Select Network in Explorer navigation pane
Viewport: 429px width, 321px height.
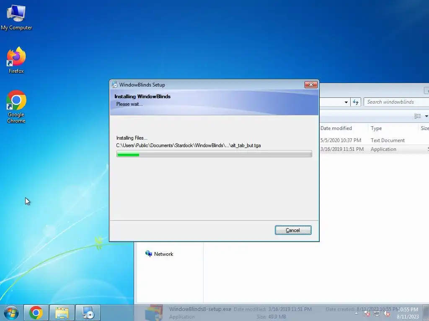point(159,254)
